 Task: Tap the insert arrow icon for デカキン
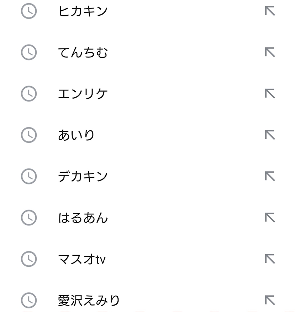270,177
